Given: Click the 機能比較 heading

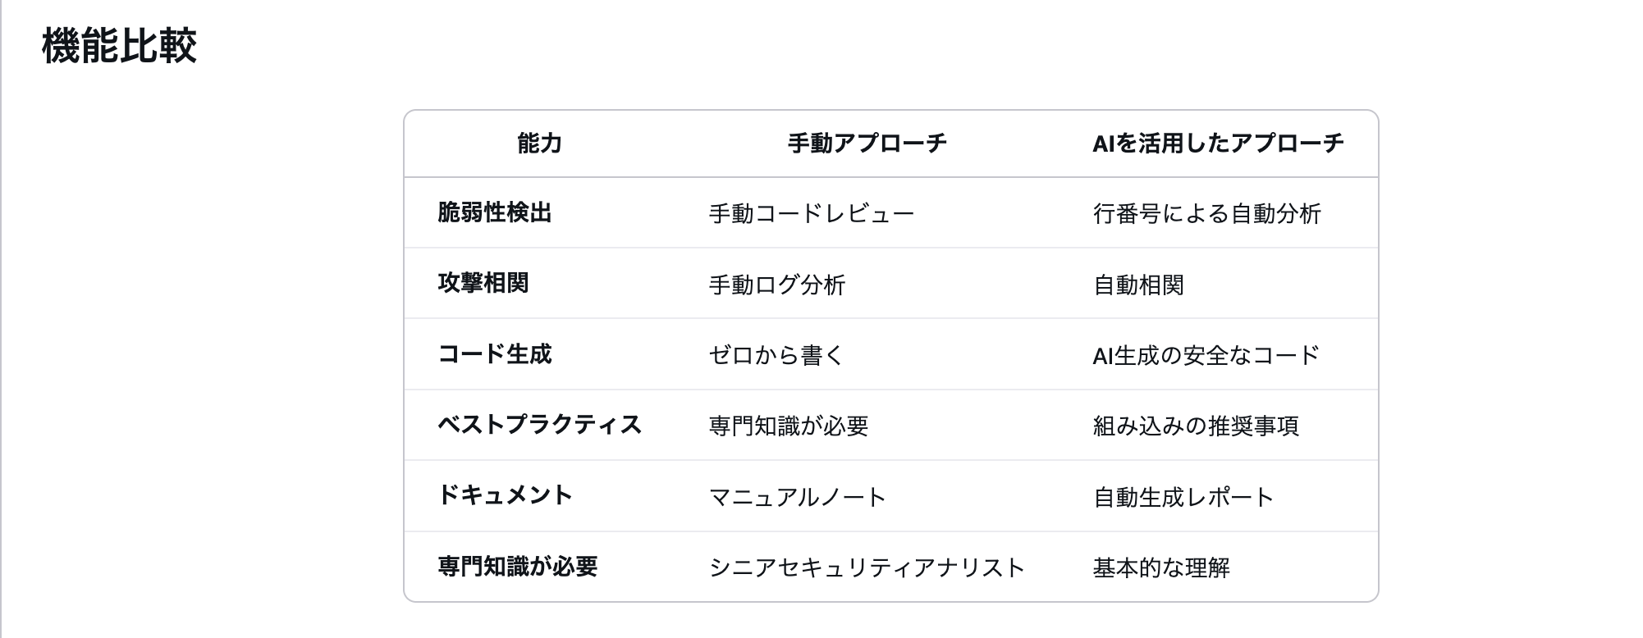Looking at the screenshot, I should [119, 46].
